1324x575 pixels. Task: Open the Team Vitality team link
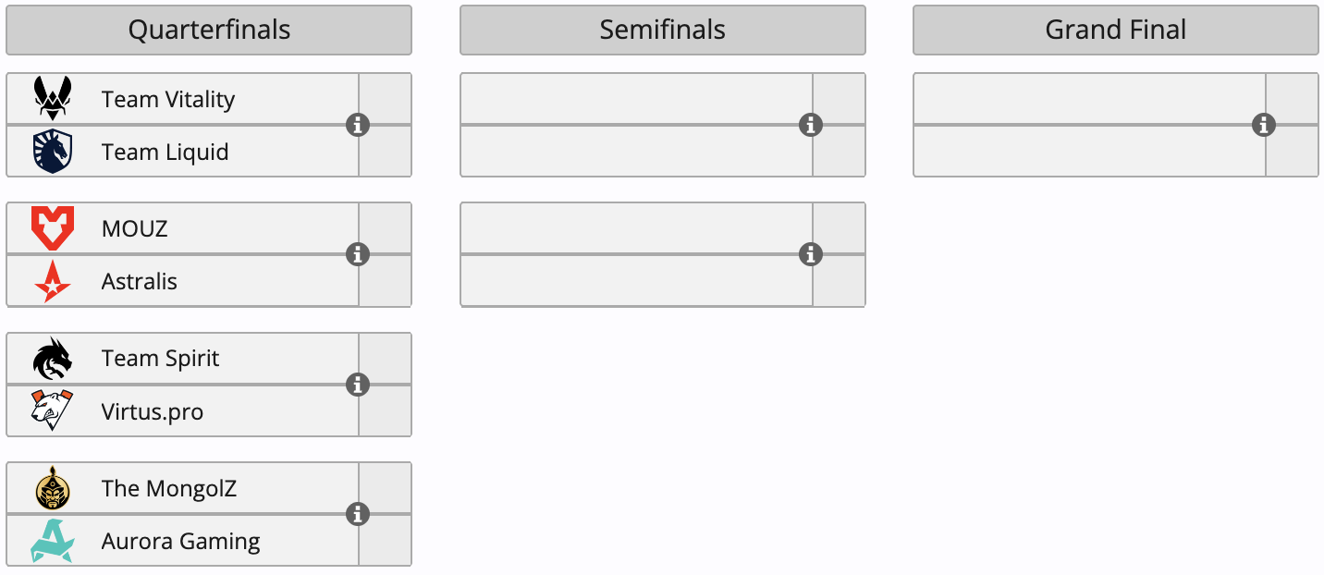pos(168,99)
